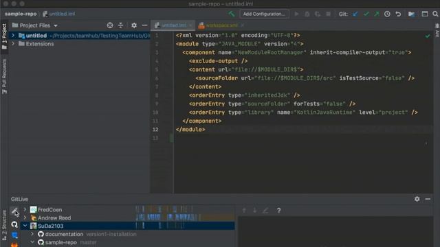Select the SuDa2103 row in GitLive

click(x=128, y=226)
